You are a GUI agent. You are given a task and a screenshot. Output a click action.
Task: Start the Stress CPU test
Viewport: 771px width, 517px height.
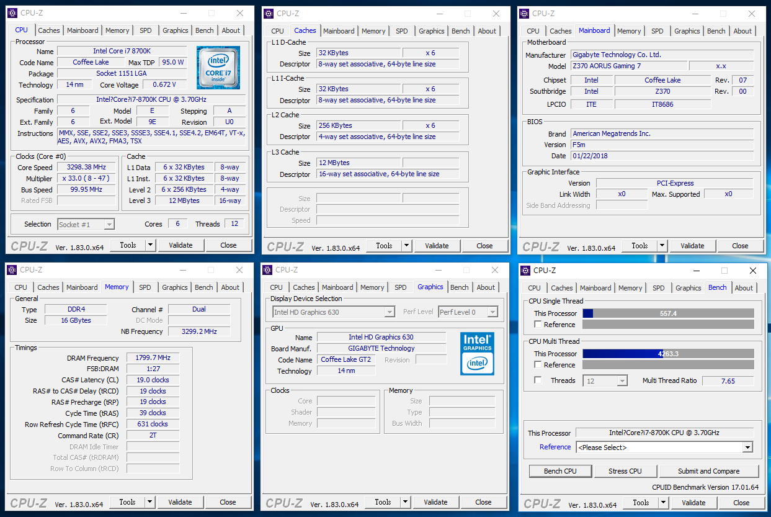pos(625,471)
